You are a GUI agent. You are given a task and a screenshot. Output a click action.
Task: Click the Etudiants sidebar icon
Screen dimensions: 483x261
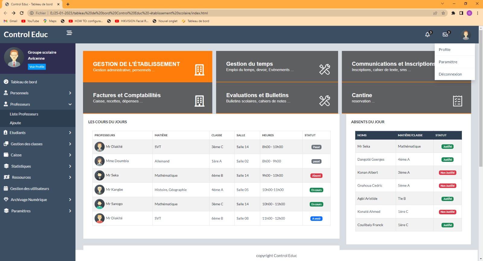click(5, 132)
